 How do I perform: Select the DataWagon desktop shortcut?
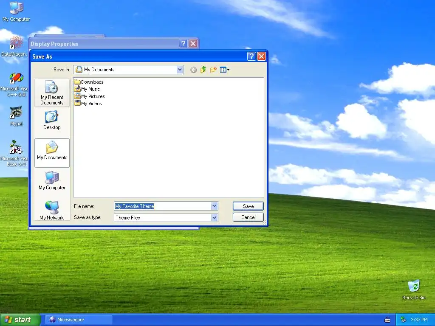pos(14,46)
